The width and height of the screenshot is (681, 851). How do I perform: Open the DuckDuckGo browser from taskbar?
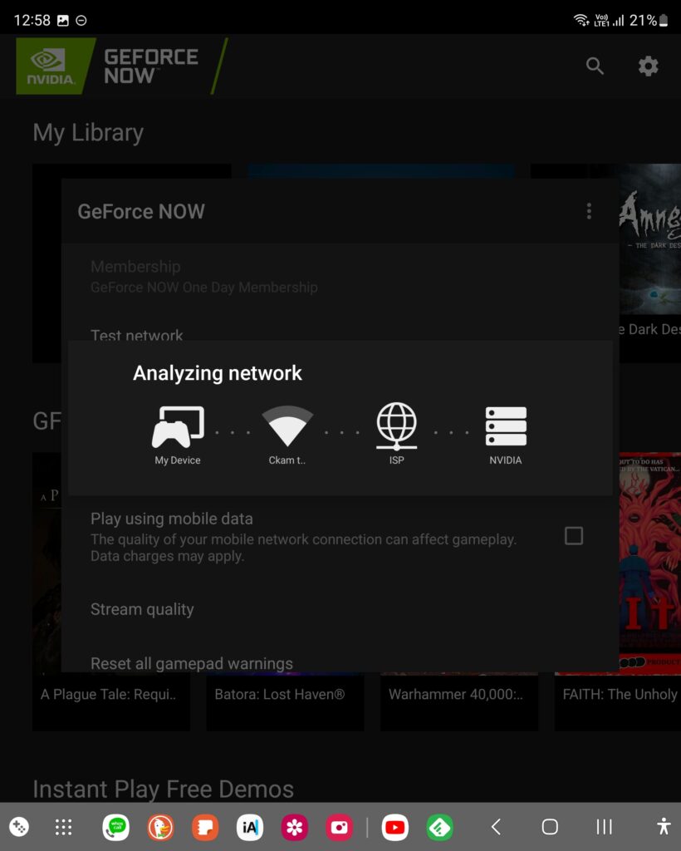(x=160, y=827)
